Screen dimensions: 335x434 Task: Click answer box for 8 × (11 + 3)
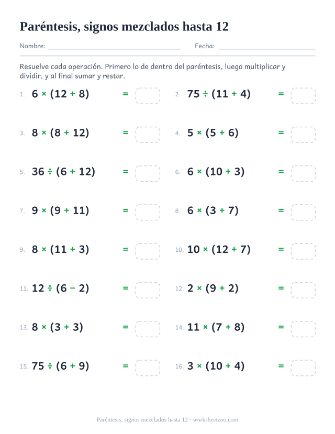(x=148, y=251)
